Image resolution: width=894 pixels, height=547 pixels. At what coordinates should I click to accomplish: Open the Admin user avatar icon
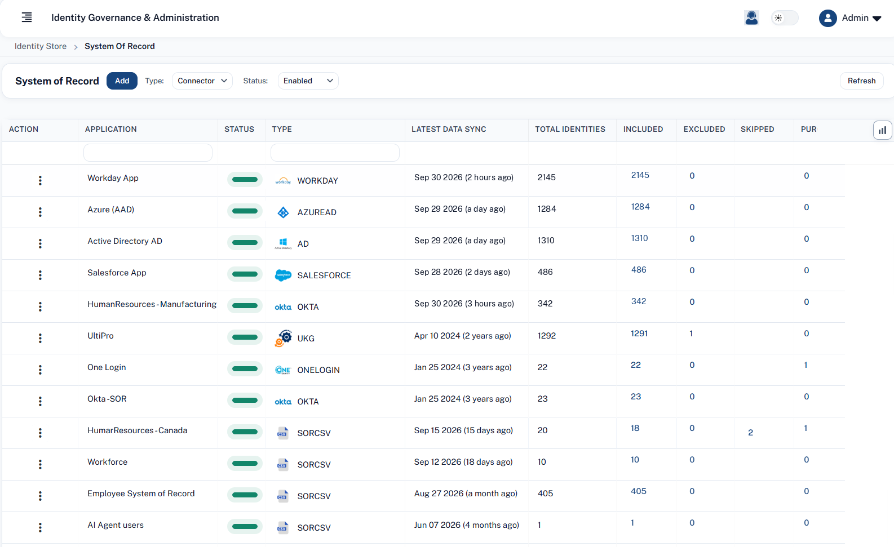tap(827, 18)
